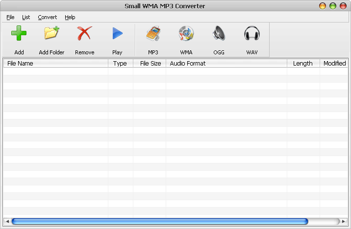Click the green plus Add icon
Viewport: 351px width, 229px height.
(19, 34)
